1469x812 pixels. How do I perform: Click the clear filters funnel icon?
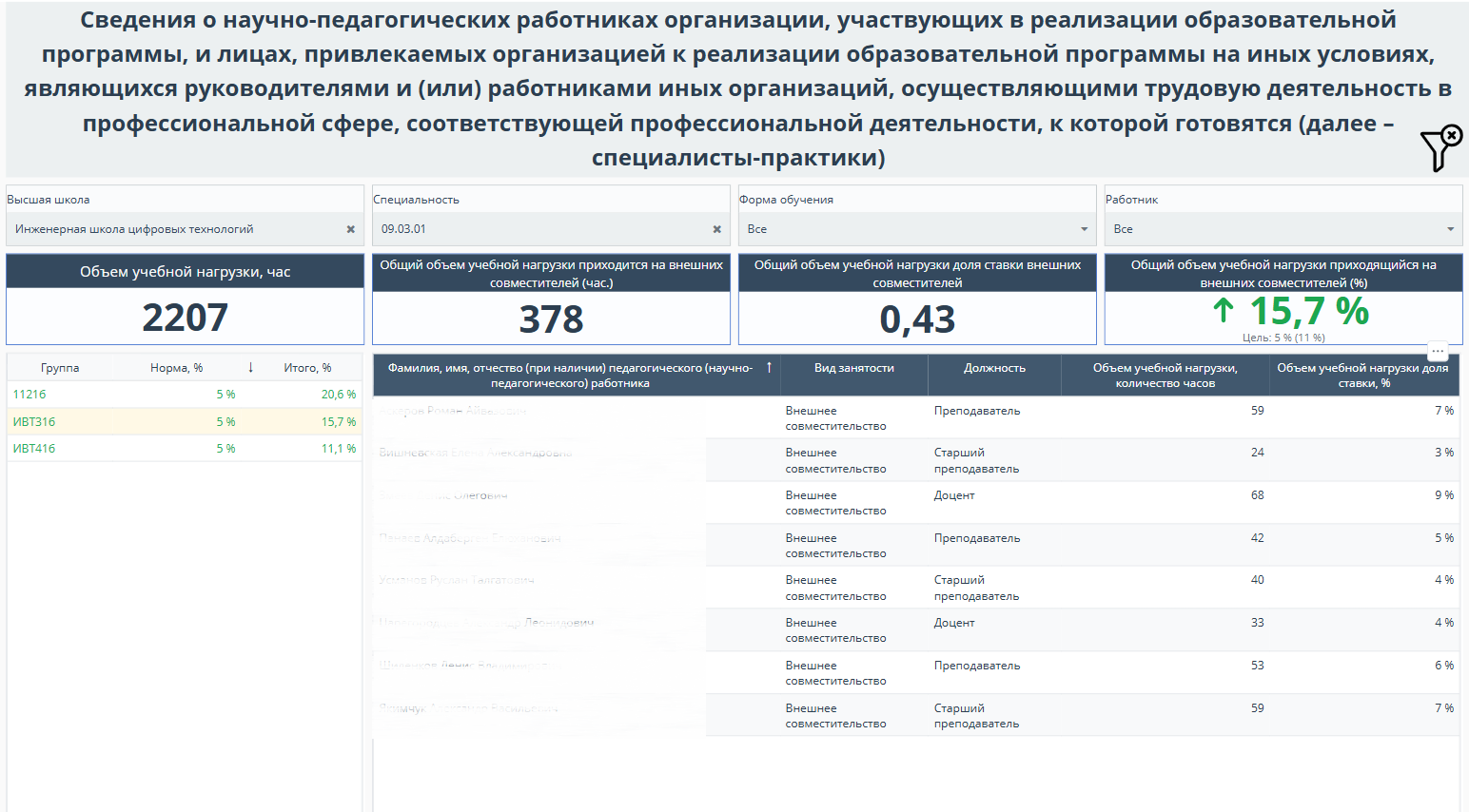1440,147
